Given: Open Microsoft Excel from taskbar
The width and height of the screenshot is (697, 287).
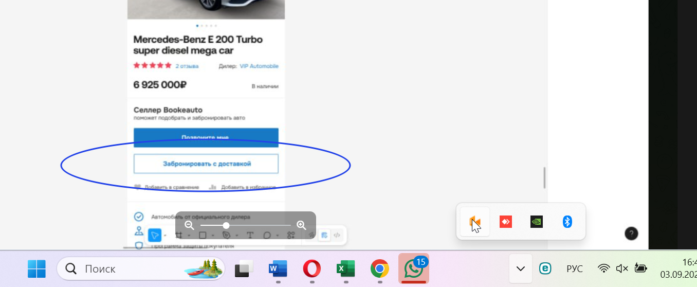Looking at the screenshot, I should tap(346, 268).
